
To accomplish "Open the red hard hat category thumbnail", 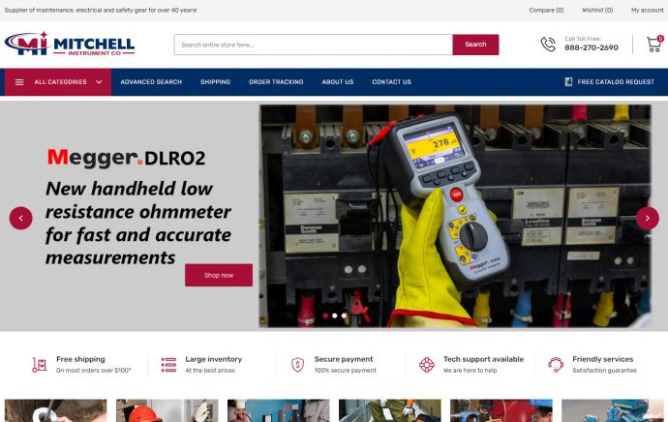I will pos(167,410).
